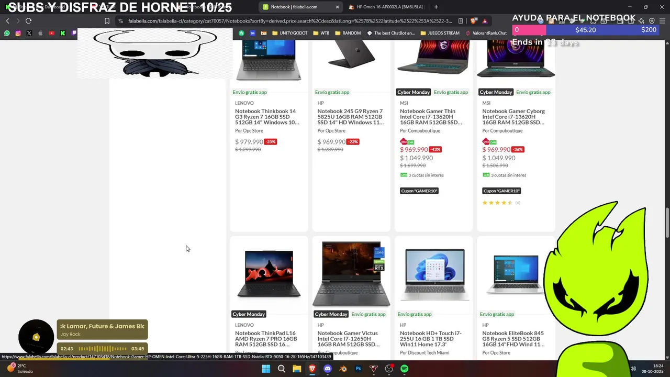
Task: Open Notebook HD+ Touch i7-255U listing
Action: pyautogui.click(x=431, y=339)
